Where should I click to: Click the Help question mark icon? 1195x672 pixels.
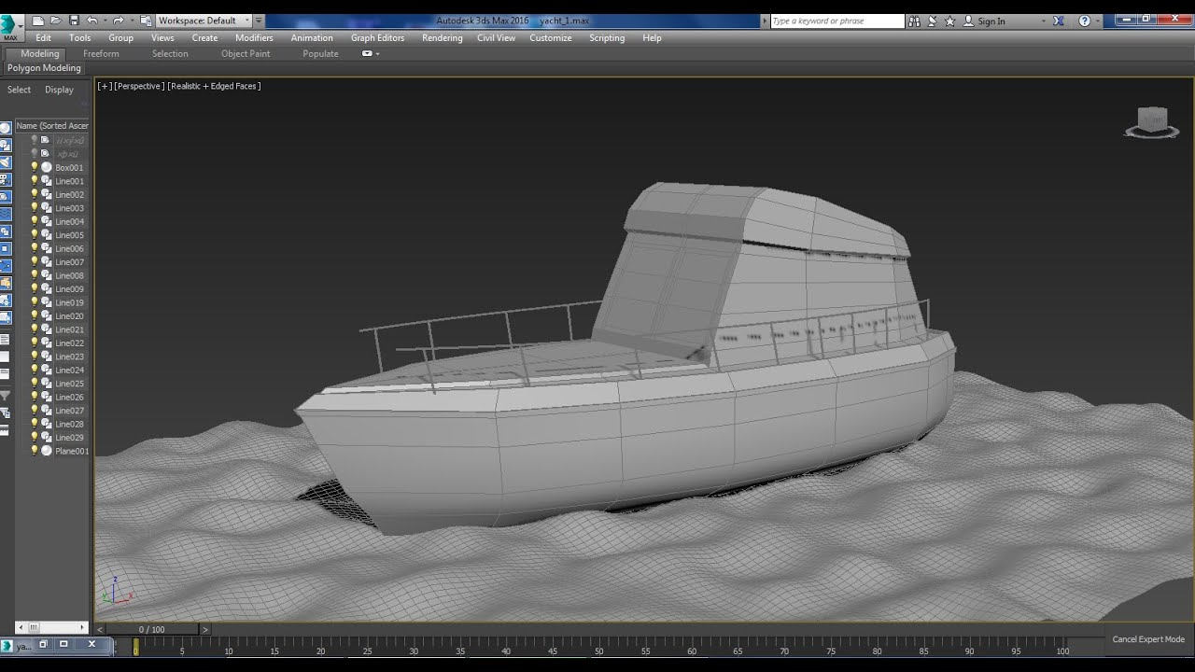(x=1084, y=21)
